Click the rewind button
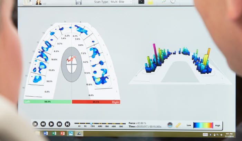242x141 pixels. [x=43, y=124]
